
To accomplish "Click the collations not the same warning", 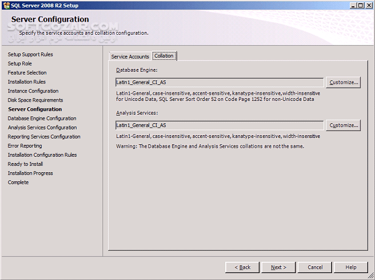I will tap(210, 146).
